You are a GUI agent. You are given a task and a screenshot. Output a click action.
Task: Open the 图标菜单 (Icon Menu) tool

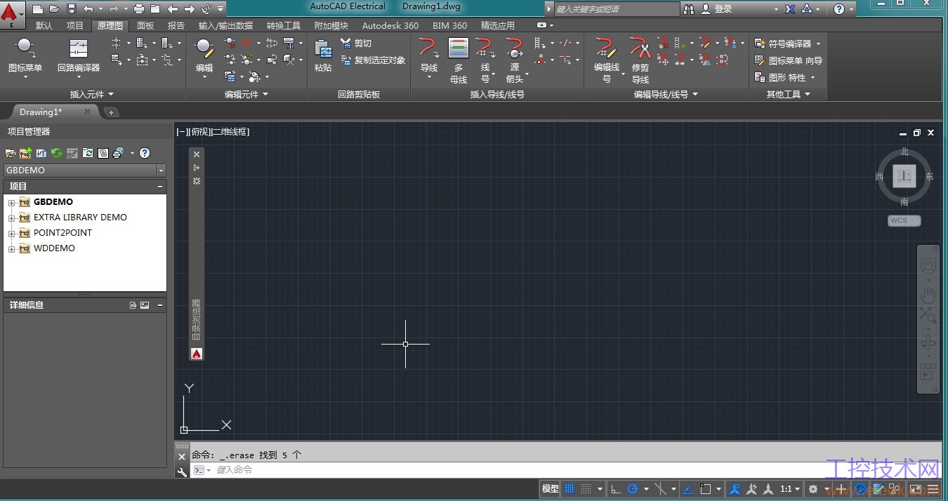(x=25, y=55)
